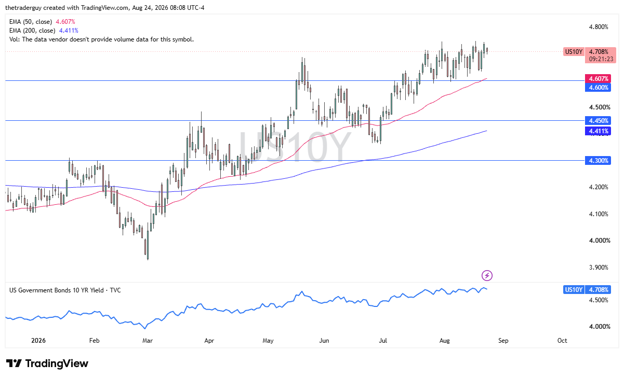Click the Feb label on the time axis
Image resolution: width=624 pixels, height=379 pixels.
94,341
